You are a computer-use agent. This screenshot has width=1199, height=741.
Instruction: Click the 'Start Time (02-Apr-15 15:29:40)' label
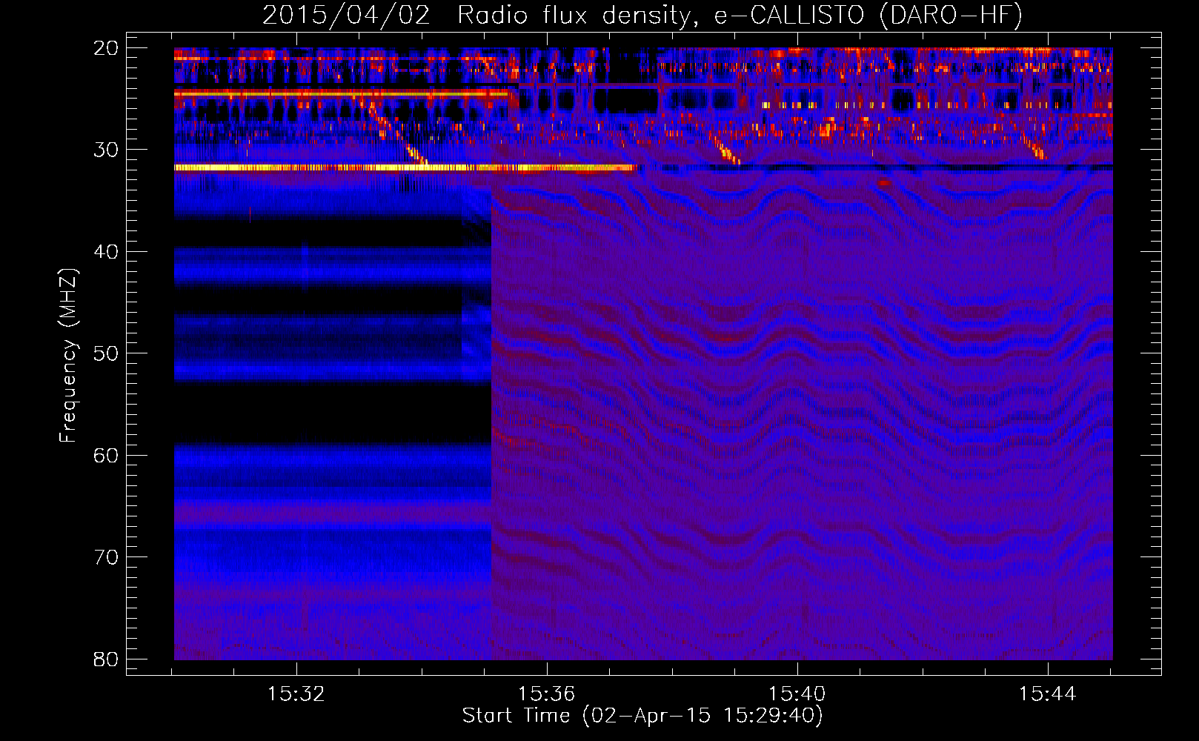pyautogui.click(x=642, y=716)
